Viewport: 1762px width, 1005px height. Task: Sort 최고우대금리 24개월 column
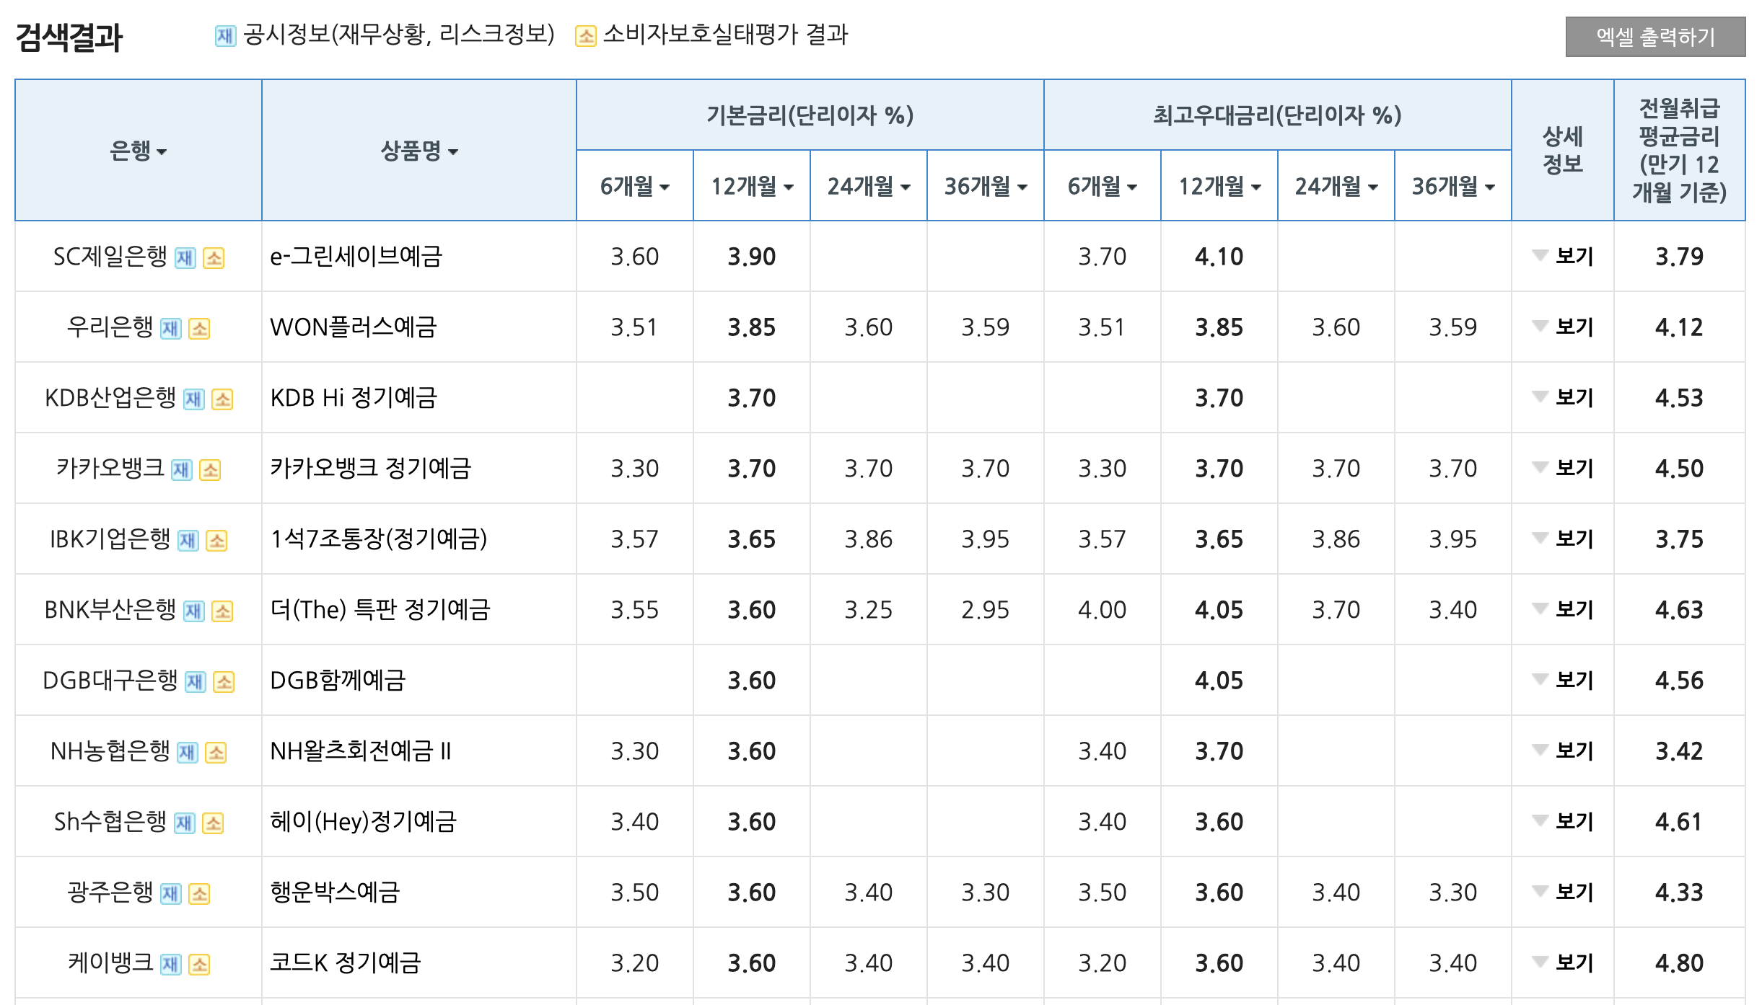tap(1336, 186)
